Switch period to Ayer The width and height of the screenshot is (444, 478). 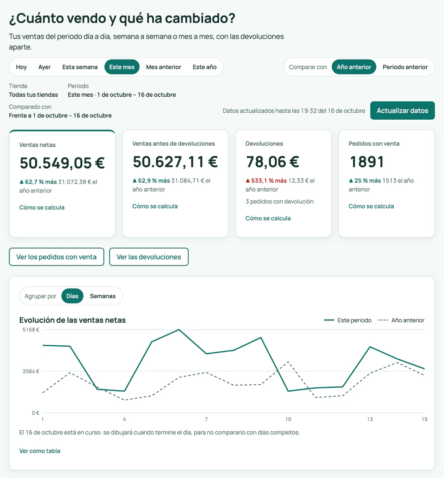(x=45, y=67)
